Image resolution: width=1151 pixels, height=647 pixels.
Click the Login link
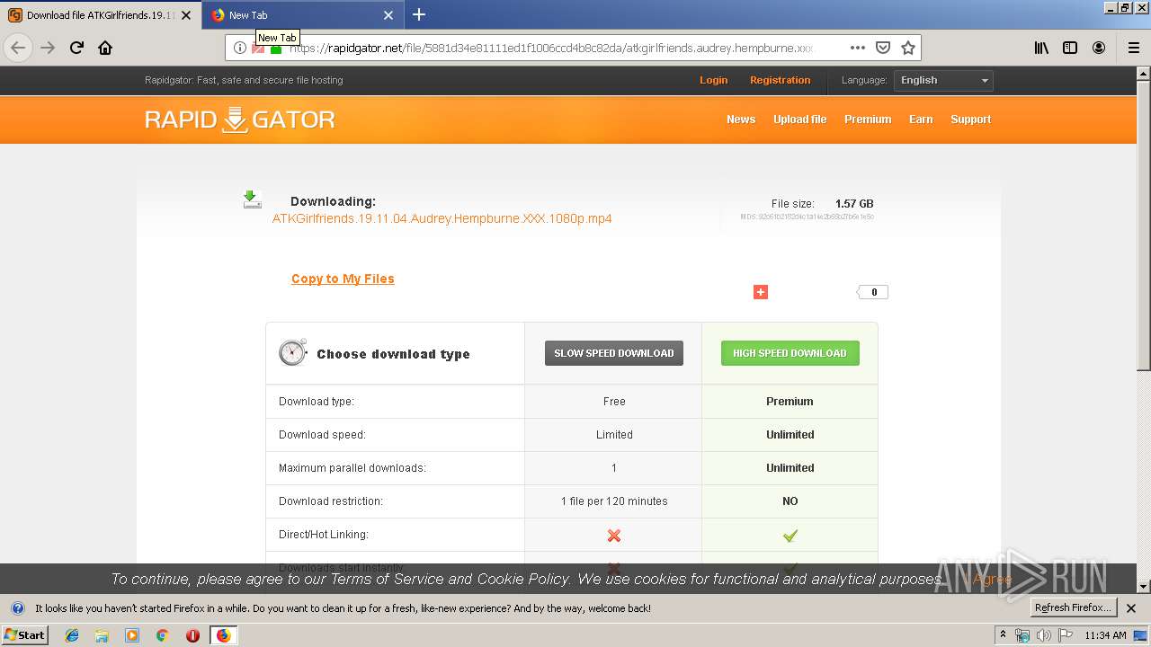(x=714, y=80)
